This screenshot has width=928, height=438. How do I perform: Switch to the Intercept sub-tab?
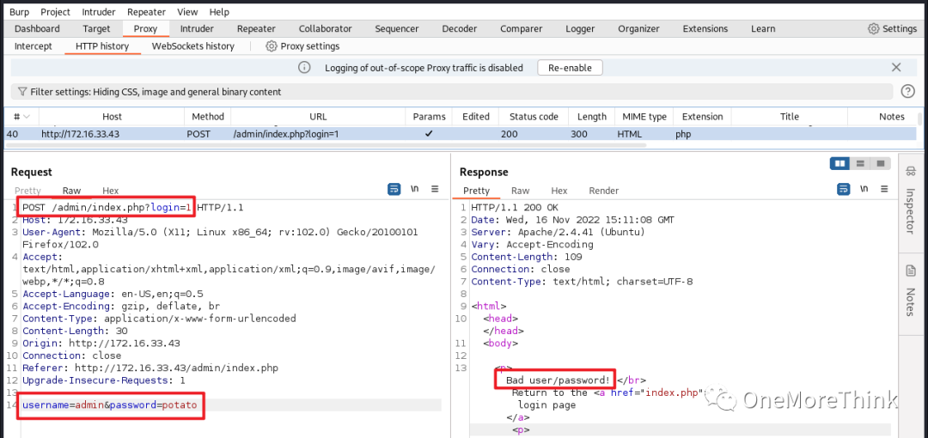coord(34,46)
